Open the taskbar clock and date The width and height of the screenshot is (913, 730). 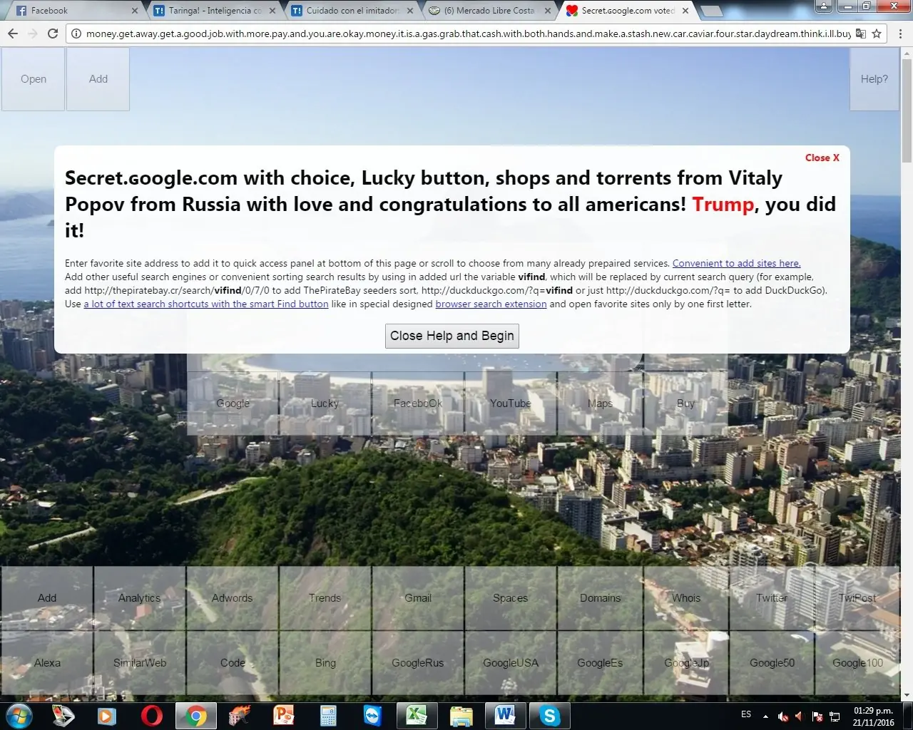pyautogui.click(x=874, y=716)
